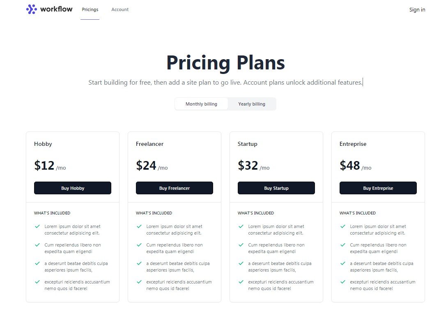Click the first green checkmark under Entreprise plan
The width and height of the screenshot is (448, 311).
(342, 226)
